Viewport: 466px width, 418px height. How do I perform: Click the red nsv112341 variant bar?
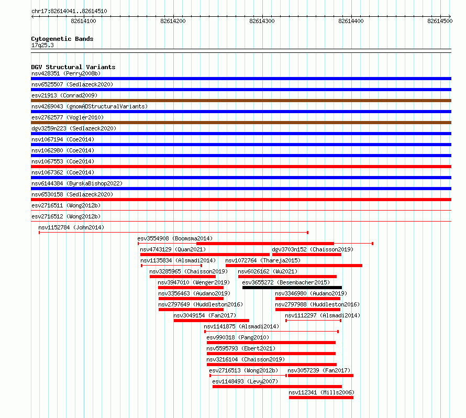[321, 398]
